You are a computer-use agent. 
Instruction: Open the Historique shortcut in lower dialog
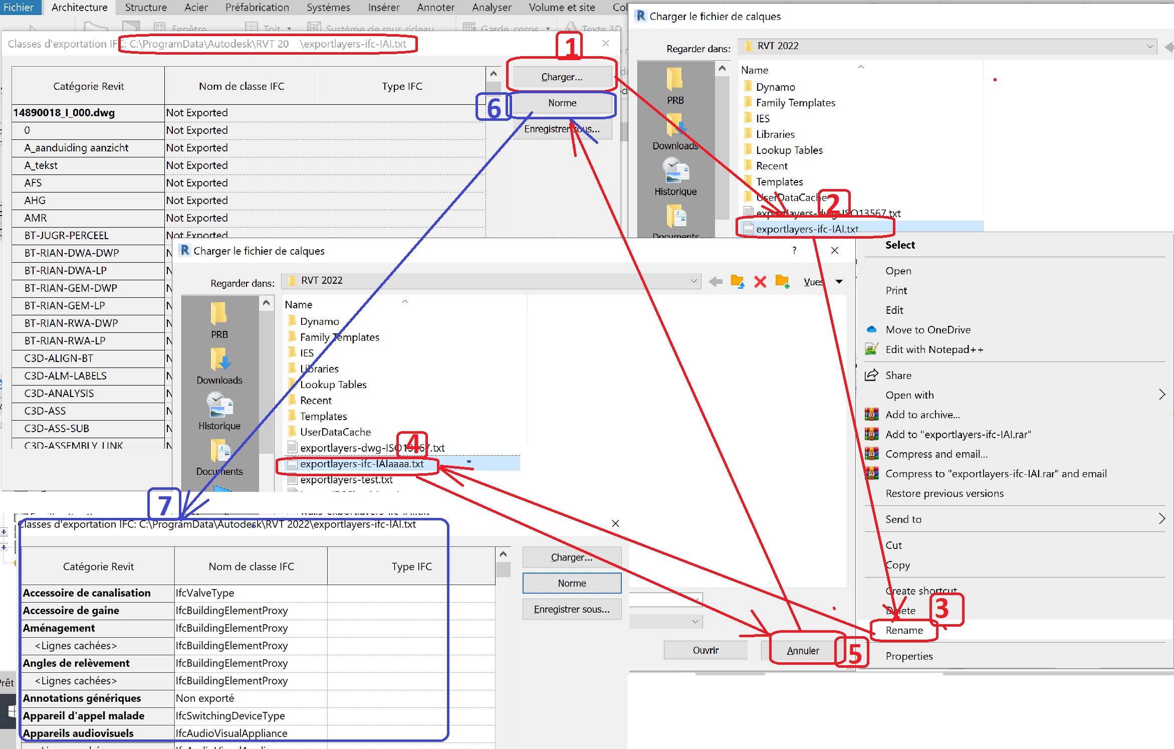tap(219, 412)
